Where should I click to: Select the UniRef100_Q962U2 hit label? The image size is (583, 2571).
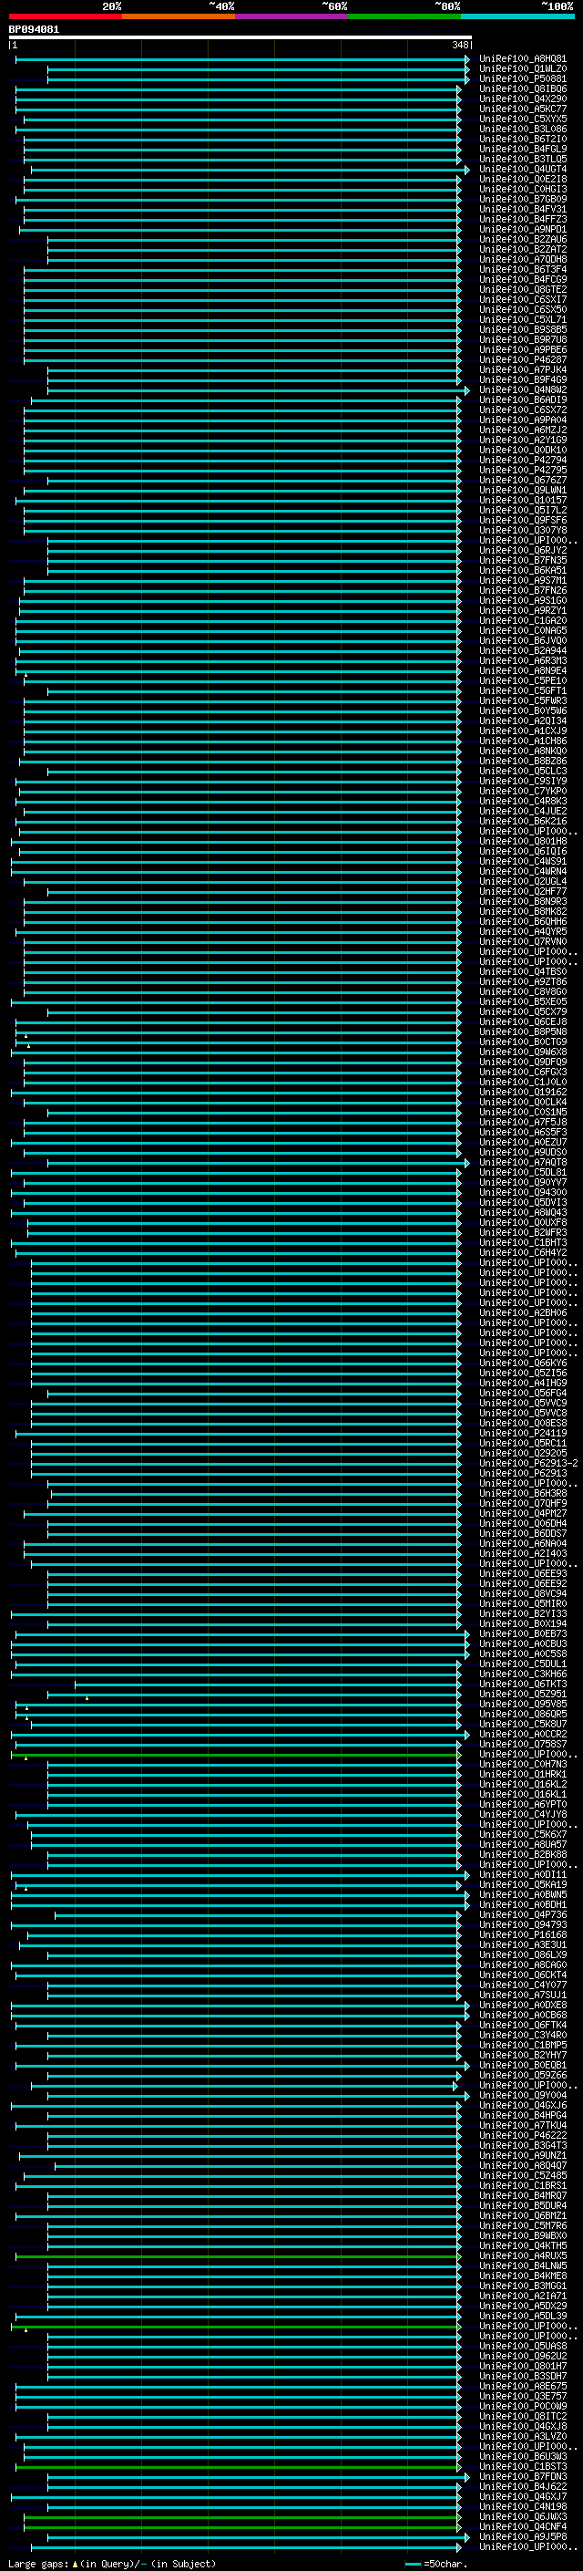pyautogui.click(x=522, y=2356)
